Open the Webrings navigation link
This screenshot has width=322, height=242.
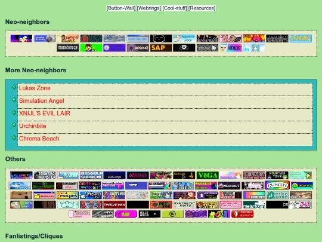pos(149,8)
